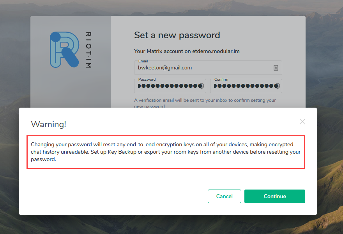
Task: Click the small "Confirm" field label
Action: [x=221, y=80]
